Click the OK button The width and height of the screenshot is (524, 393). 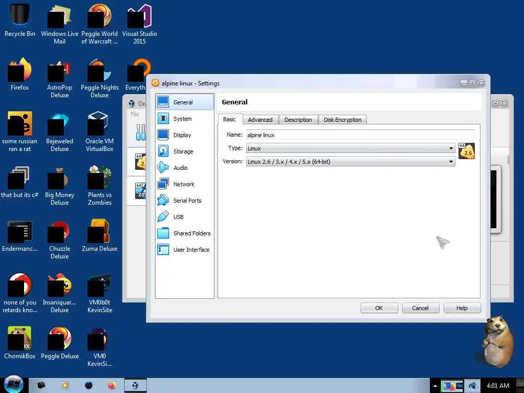click(x=379, y=308)
